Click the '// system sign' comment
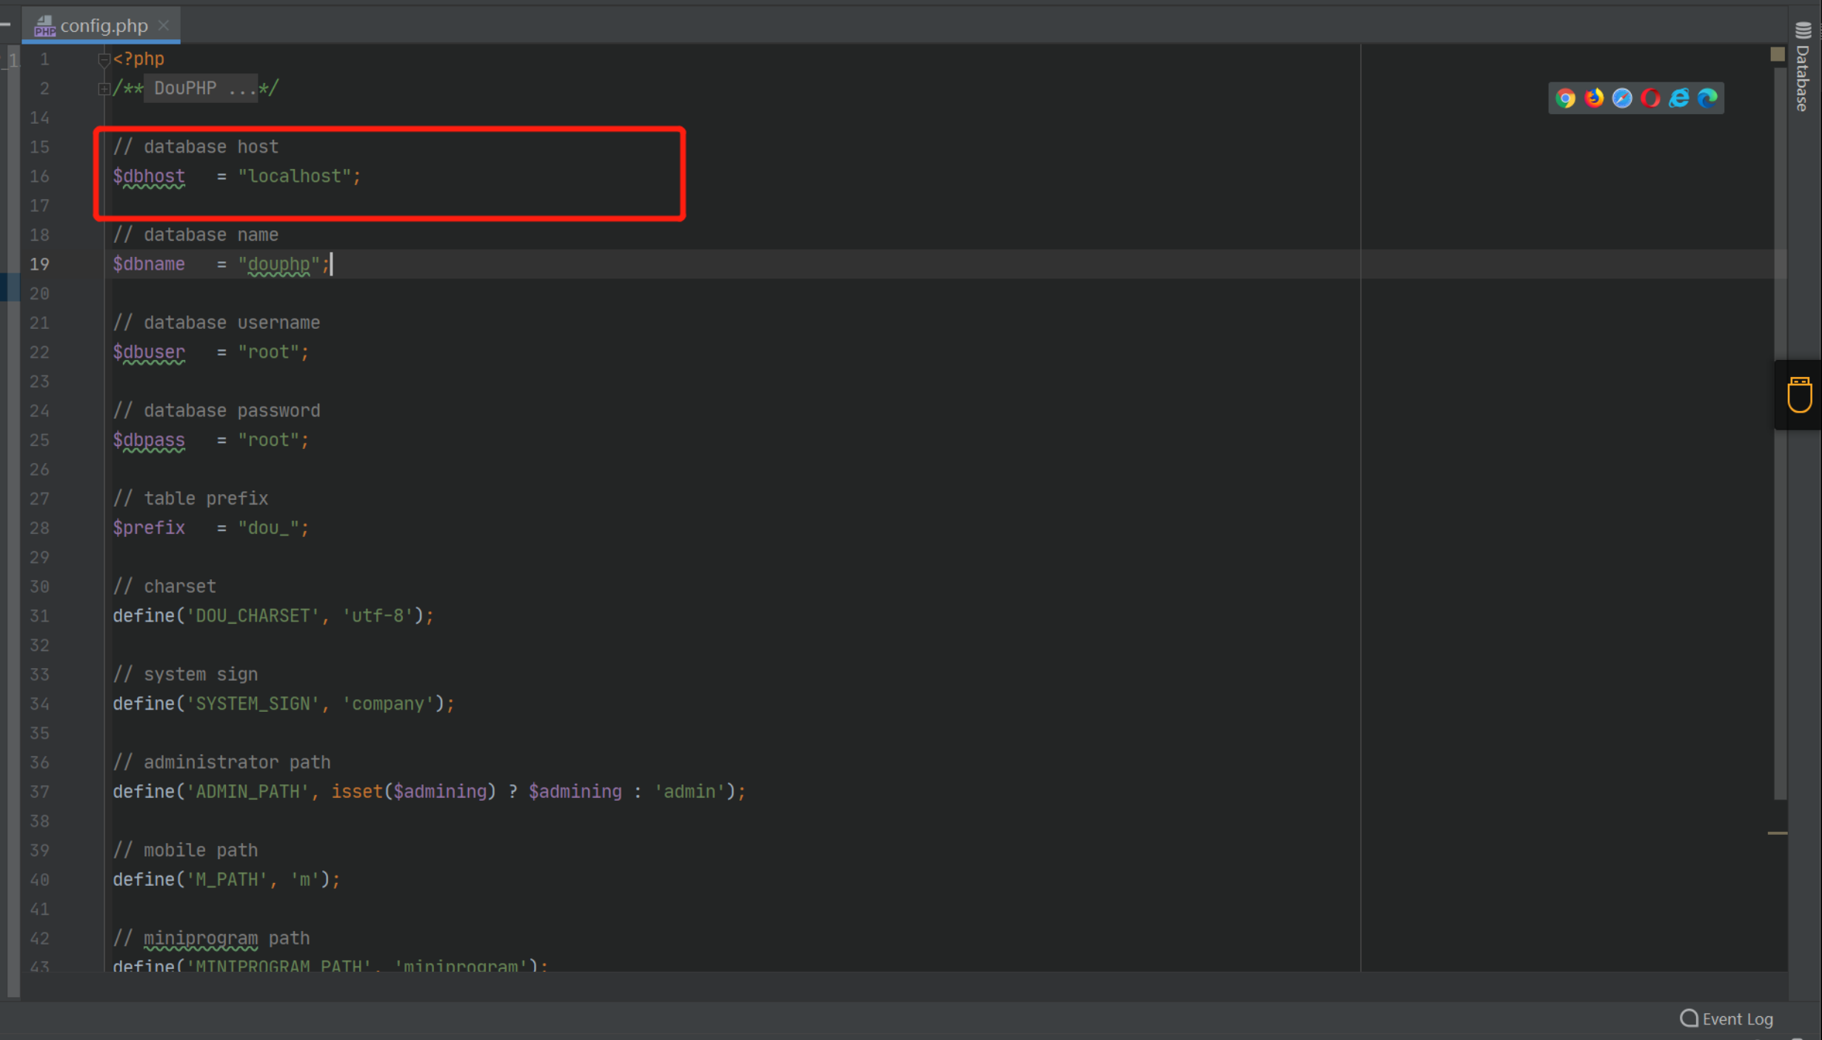 click(185, 674)
